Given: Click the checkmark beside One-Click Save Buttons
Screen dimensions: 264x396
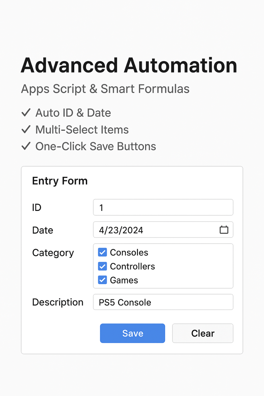Looking at the screenshot, I should (26, 147).
